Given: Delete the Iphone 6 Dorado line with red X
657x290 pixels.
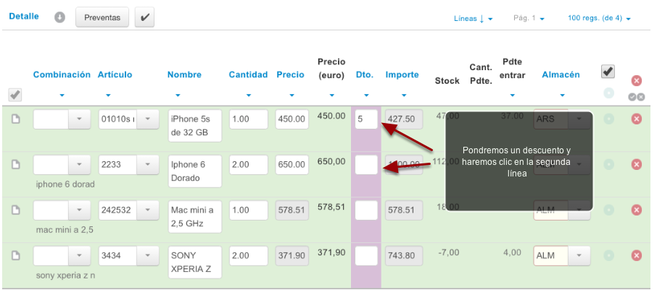Looking at the screenshot, I should click(x=637, y=165).
